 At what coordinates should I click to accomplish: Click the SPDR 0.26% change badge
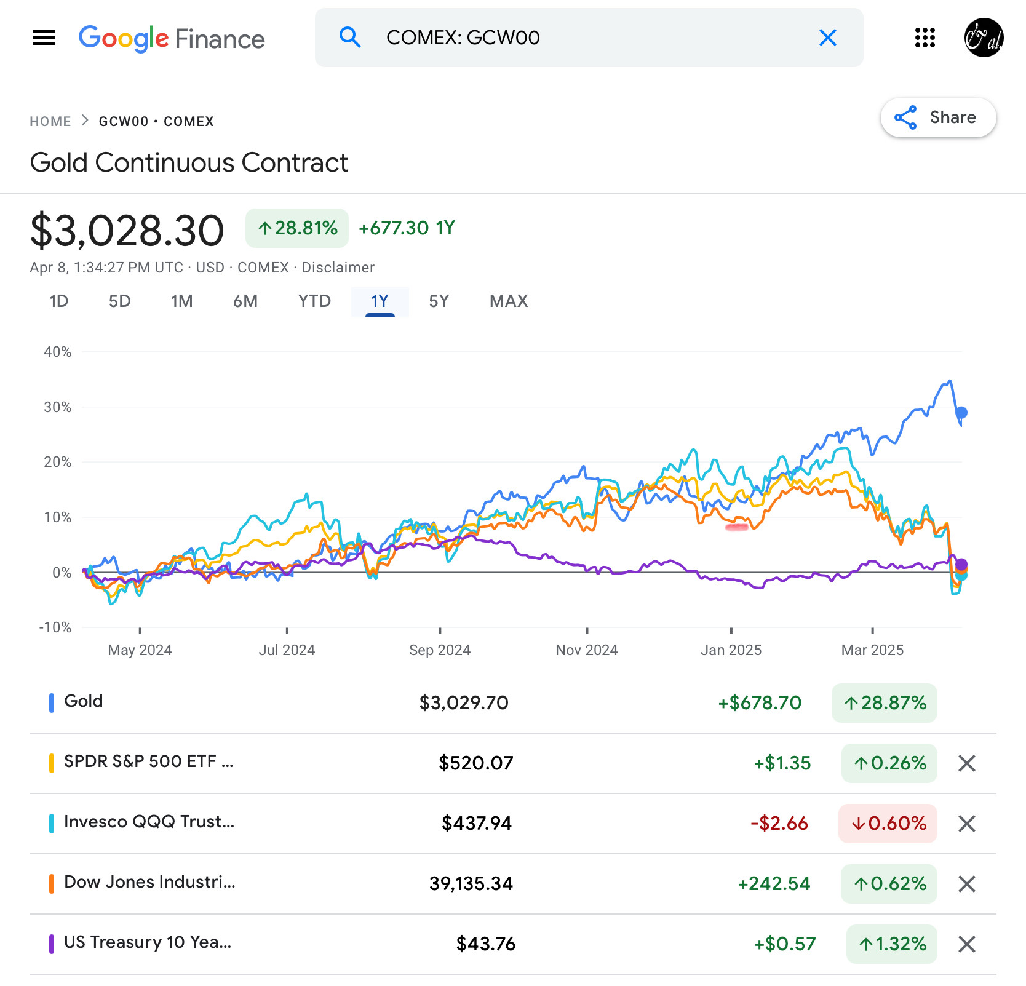click(x=889, y=763)
